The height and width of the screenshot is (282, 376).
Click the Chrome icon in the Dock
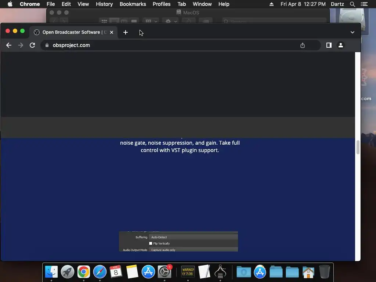[84, 272]
